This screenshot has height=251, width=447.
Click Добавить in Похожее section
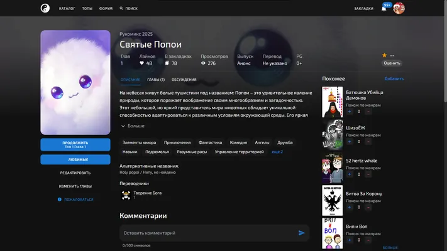[394, 78]
